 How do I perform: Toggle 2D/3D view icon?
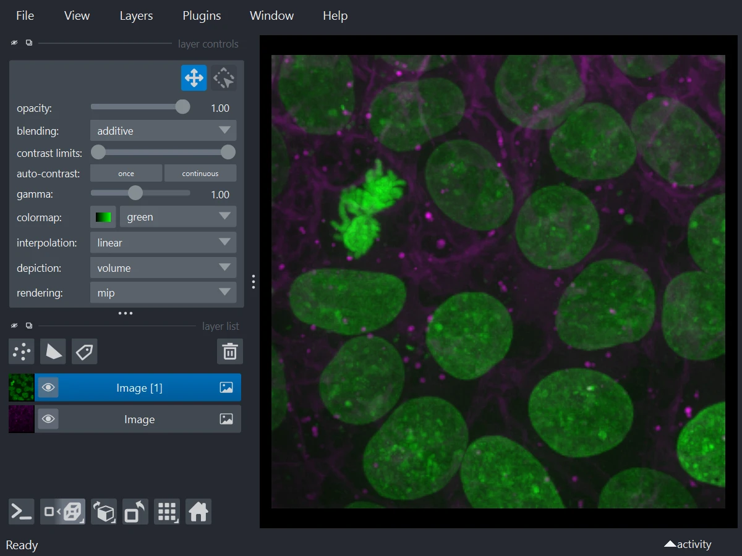pos(63,512)
